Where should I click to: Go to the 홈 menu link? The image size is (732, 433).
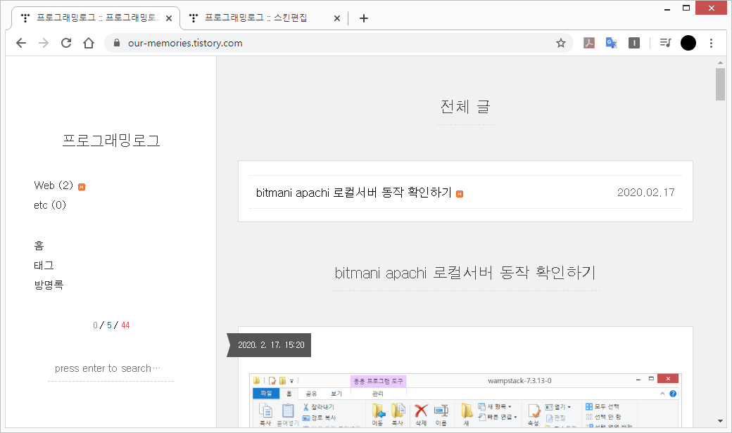tap(39, 245)
